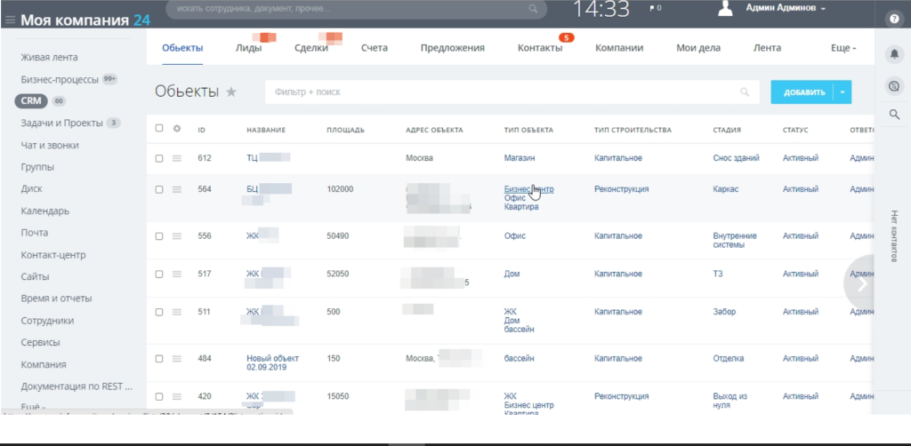
Task: Check the row checkbox for ID 517
Action: point(159,274)
